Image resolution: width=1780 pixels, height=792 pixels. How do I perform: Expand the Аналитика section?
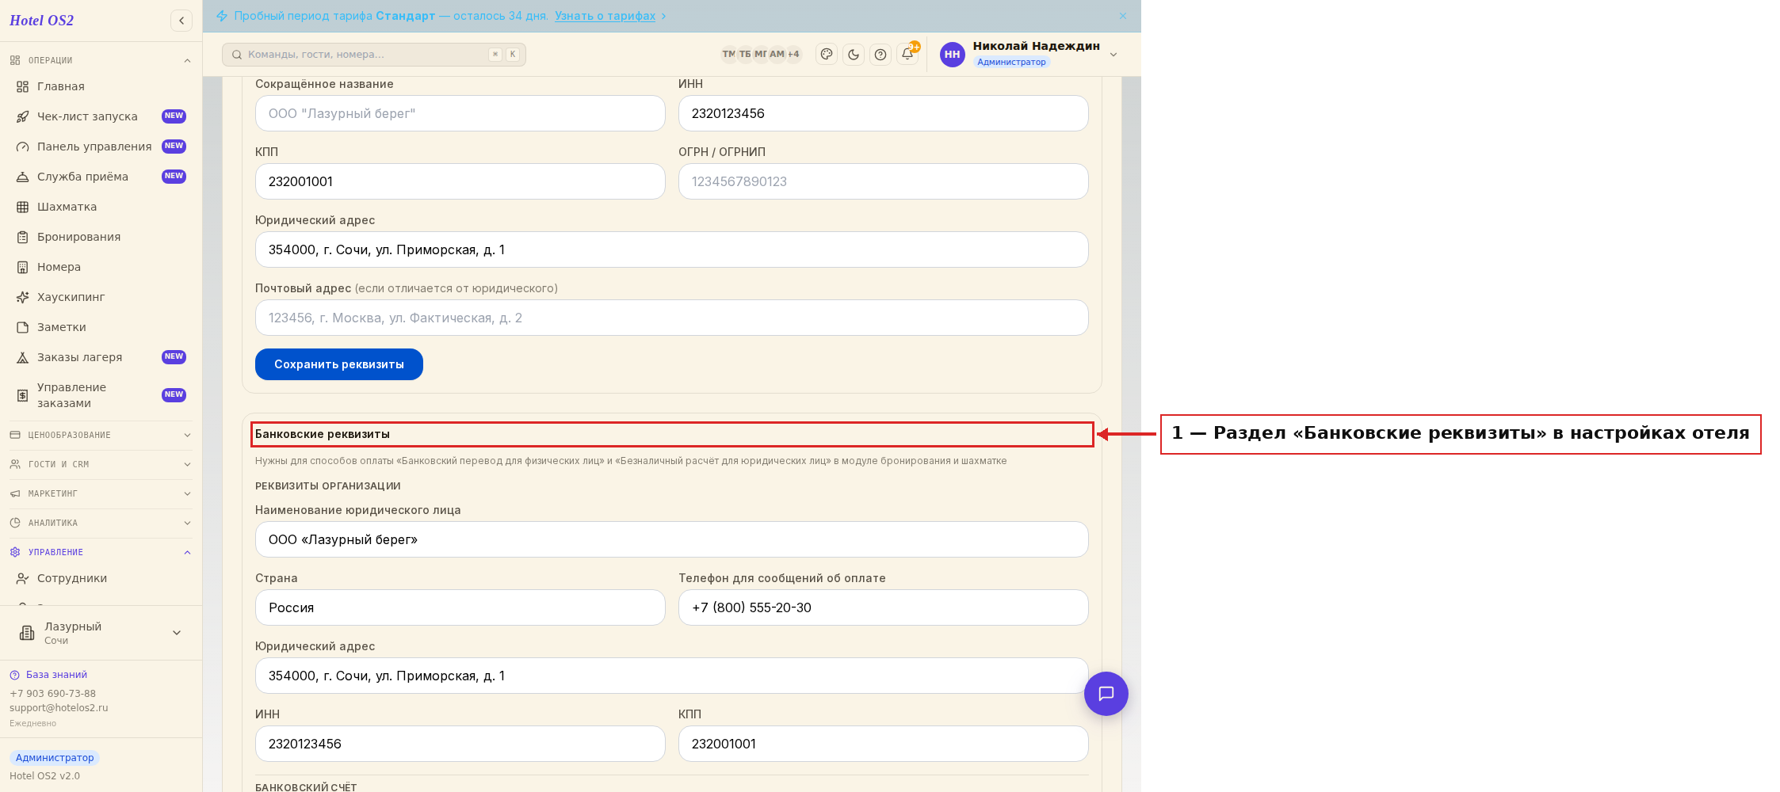pyautogui.click(x=101, y=523)
